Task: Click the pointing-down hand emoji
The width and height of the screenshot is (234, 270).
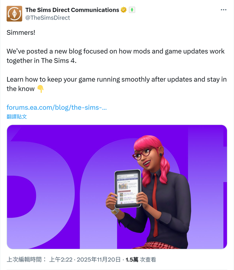Action: click(40, 89)
